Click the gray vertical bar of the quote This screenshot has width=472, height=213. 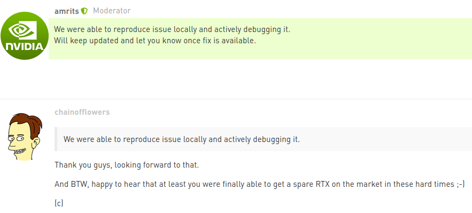(x=56, y=139)
